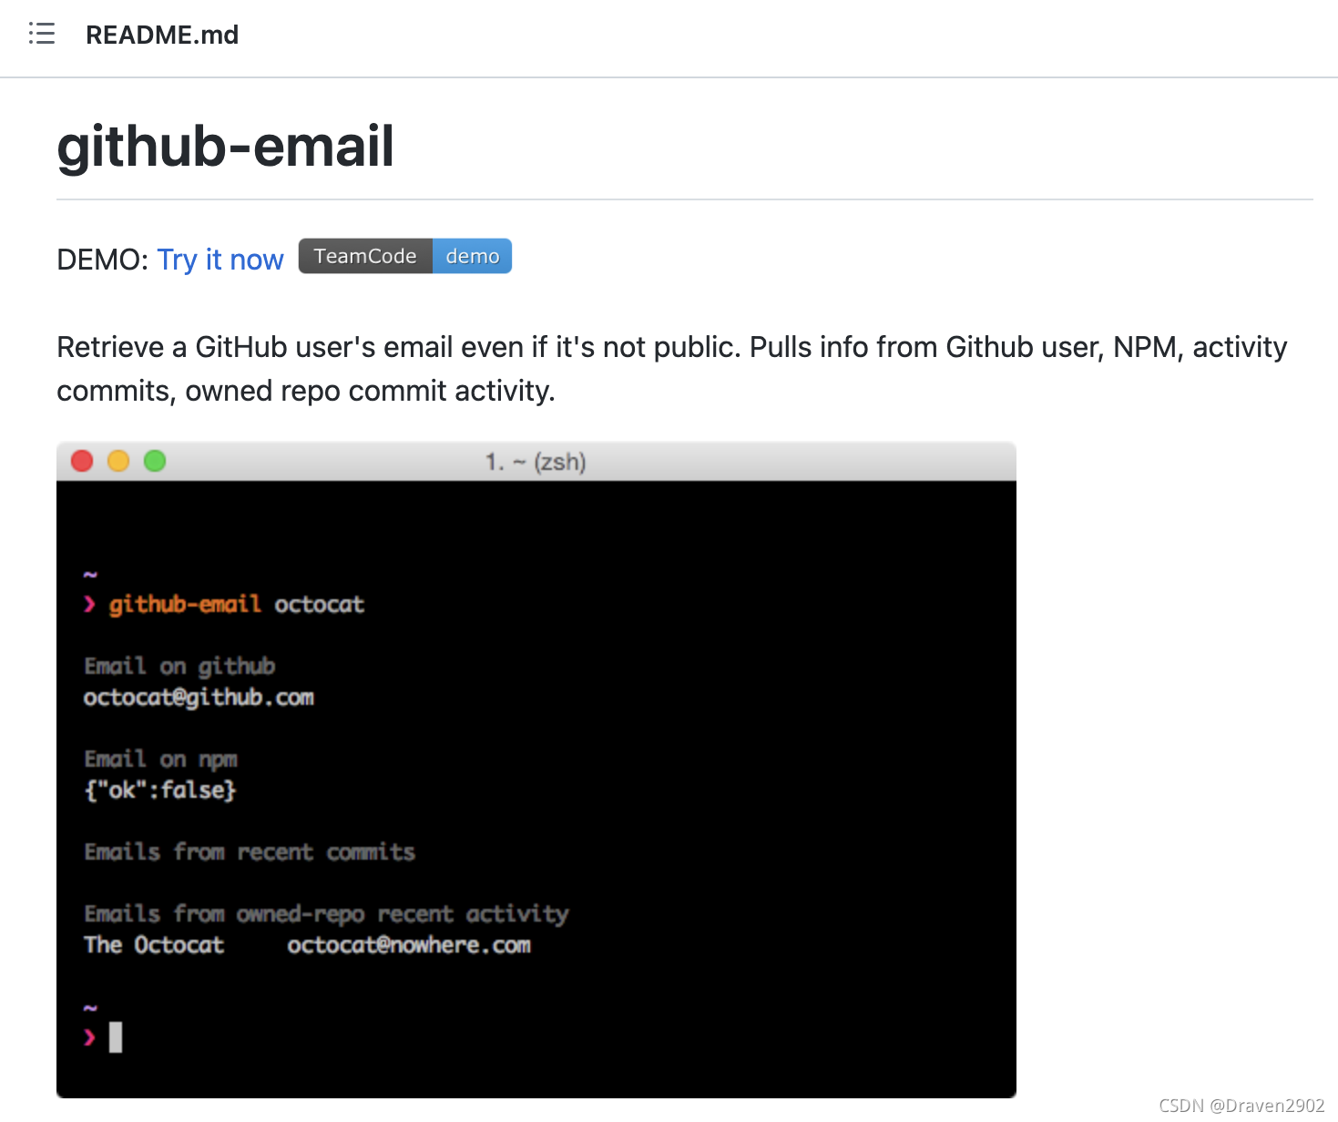Click The Octocat name in terminal

pyautogui.click(x=154, y=945)
